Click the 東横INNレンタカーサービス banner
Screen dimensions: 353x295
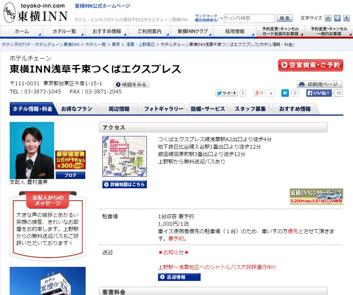(316, 196)
